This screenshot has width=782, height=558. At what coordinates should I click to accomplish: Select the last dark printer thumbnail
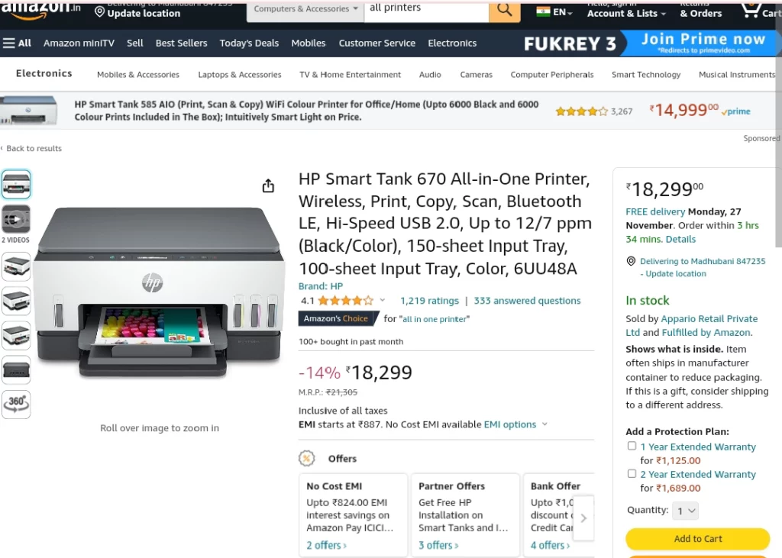[16, 370]
